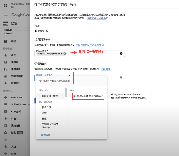The width and height of the screenshot is (179, 156).
Task: Click the filter icon beside 过滤条件
Action: [x=41, y=81]
